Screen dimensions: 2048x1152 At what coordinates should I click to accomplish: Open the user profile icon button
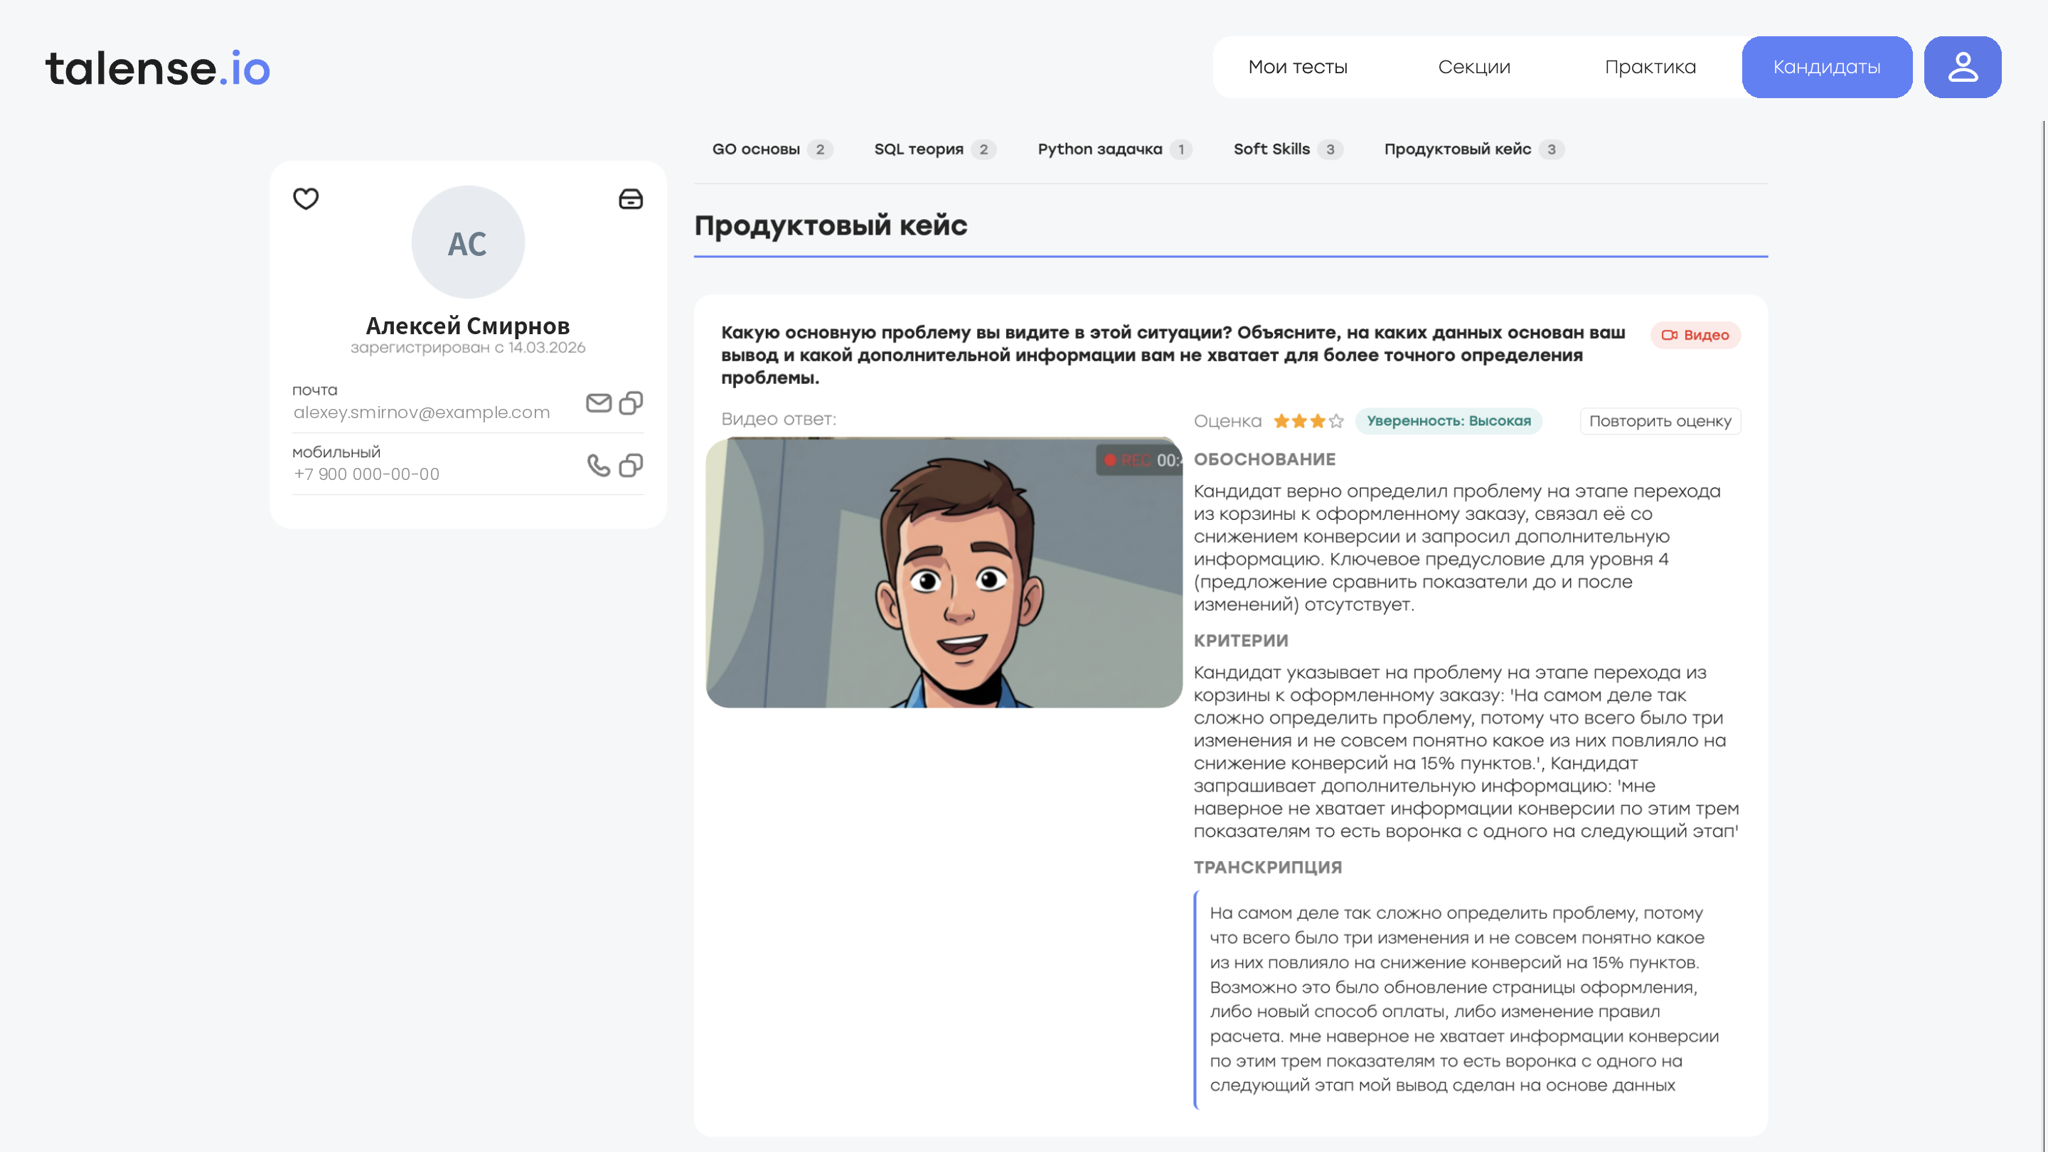pos(1962,67)
